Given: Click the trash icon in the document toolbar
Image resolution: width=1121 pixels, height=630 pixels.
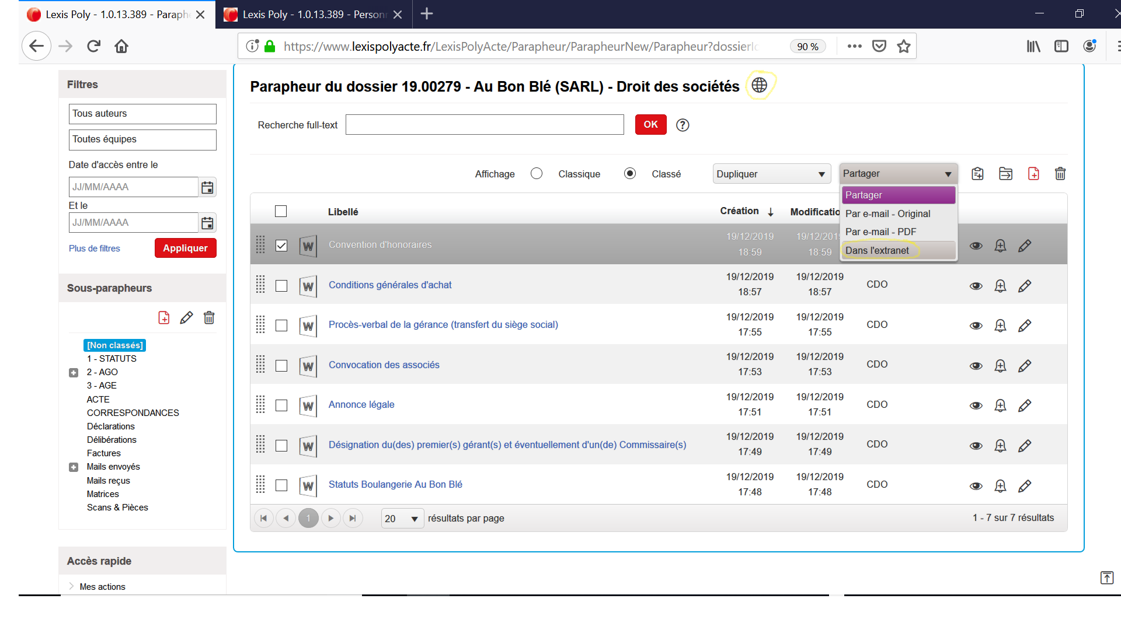Looking at the screenshot, I should [x=1060, y=174].
